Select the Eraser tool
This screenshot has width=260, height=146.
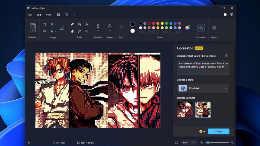72,31
